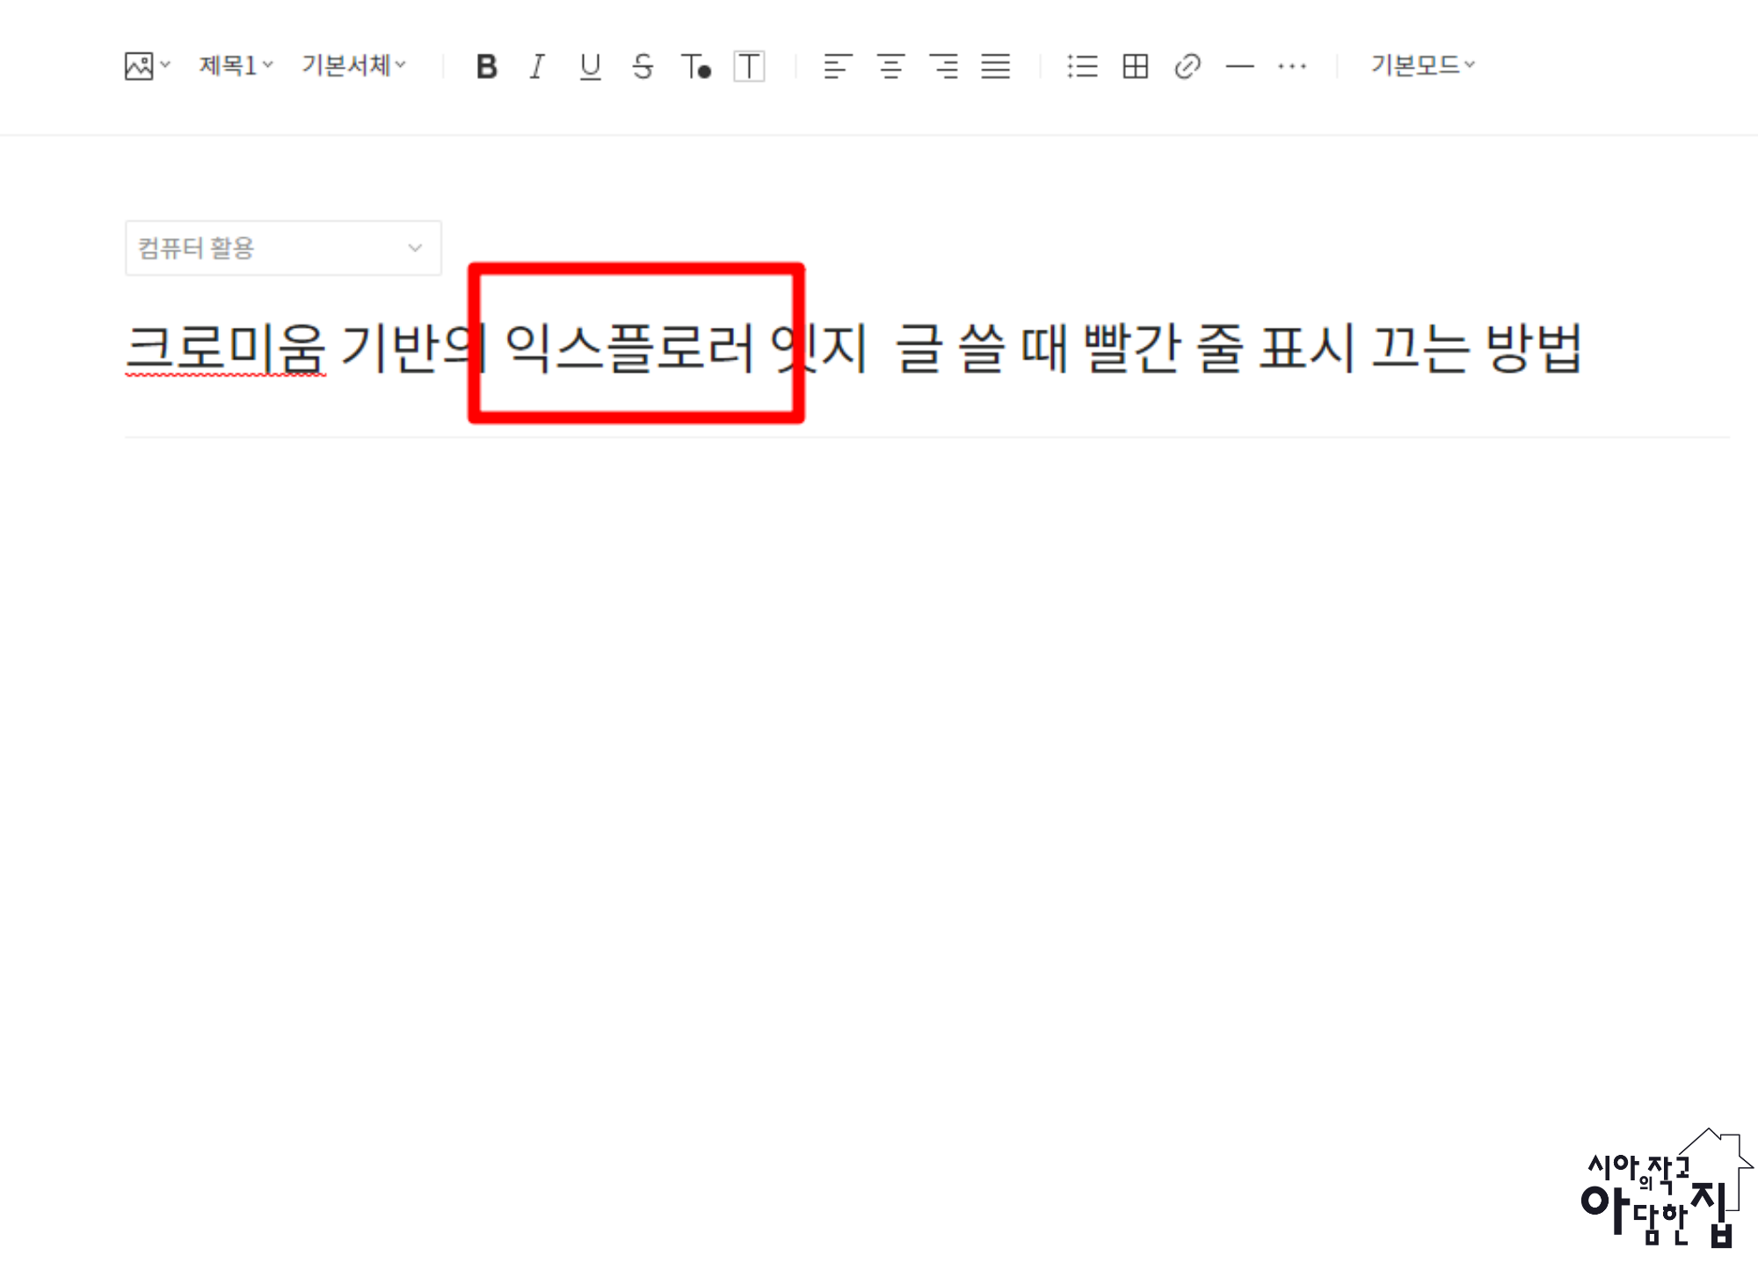Align text to the right
Screen dimensions: 1758x1270
coord(943,66)
